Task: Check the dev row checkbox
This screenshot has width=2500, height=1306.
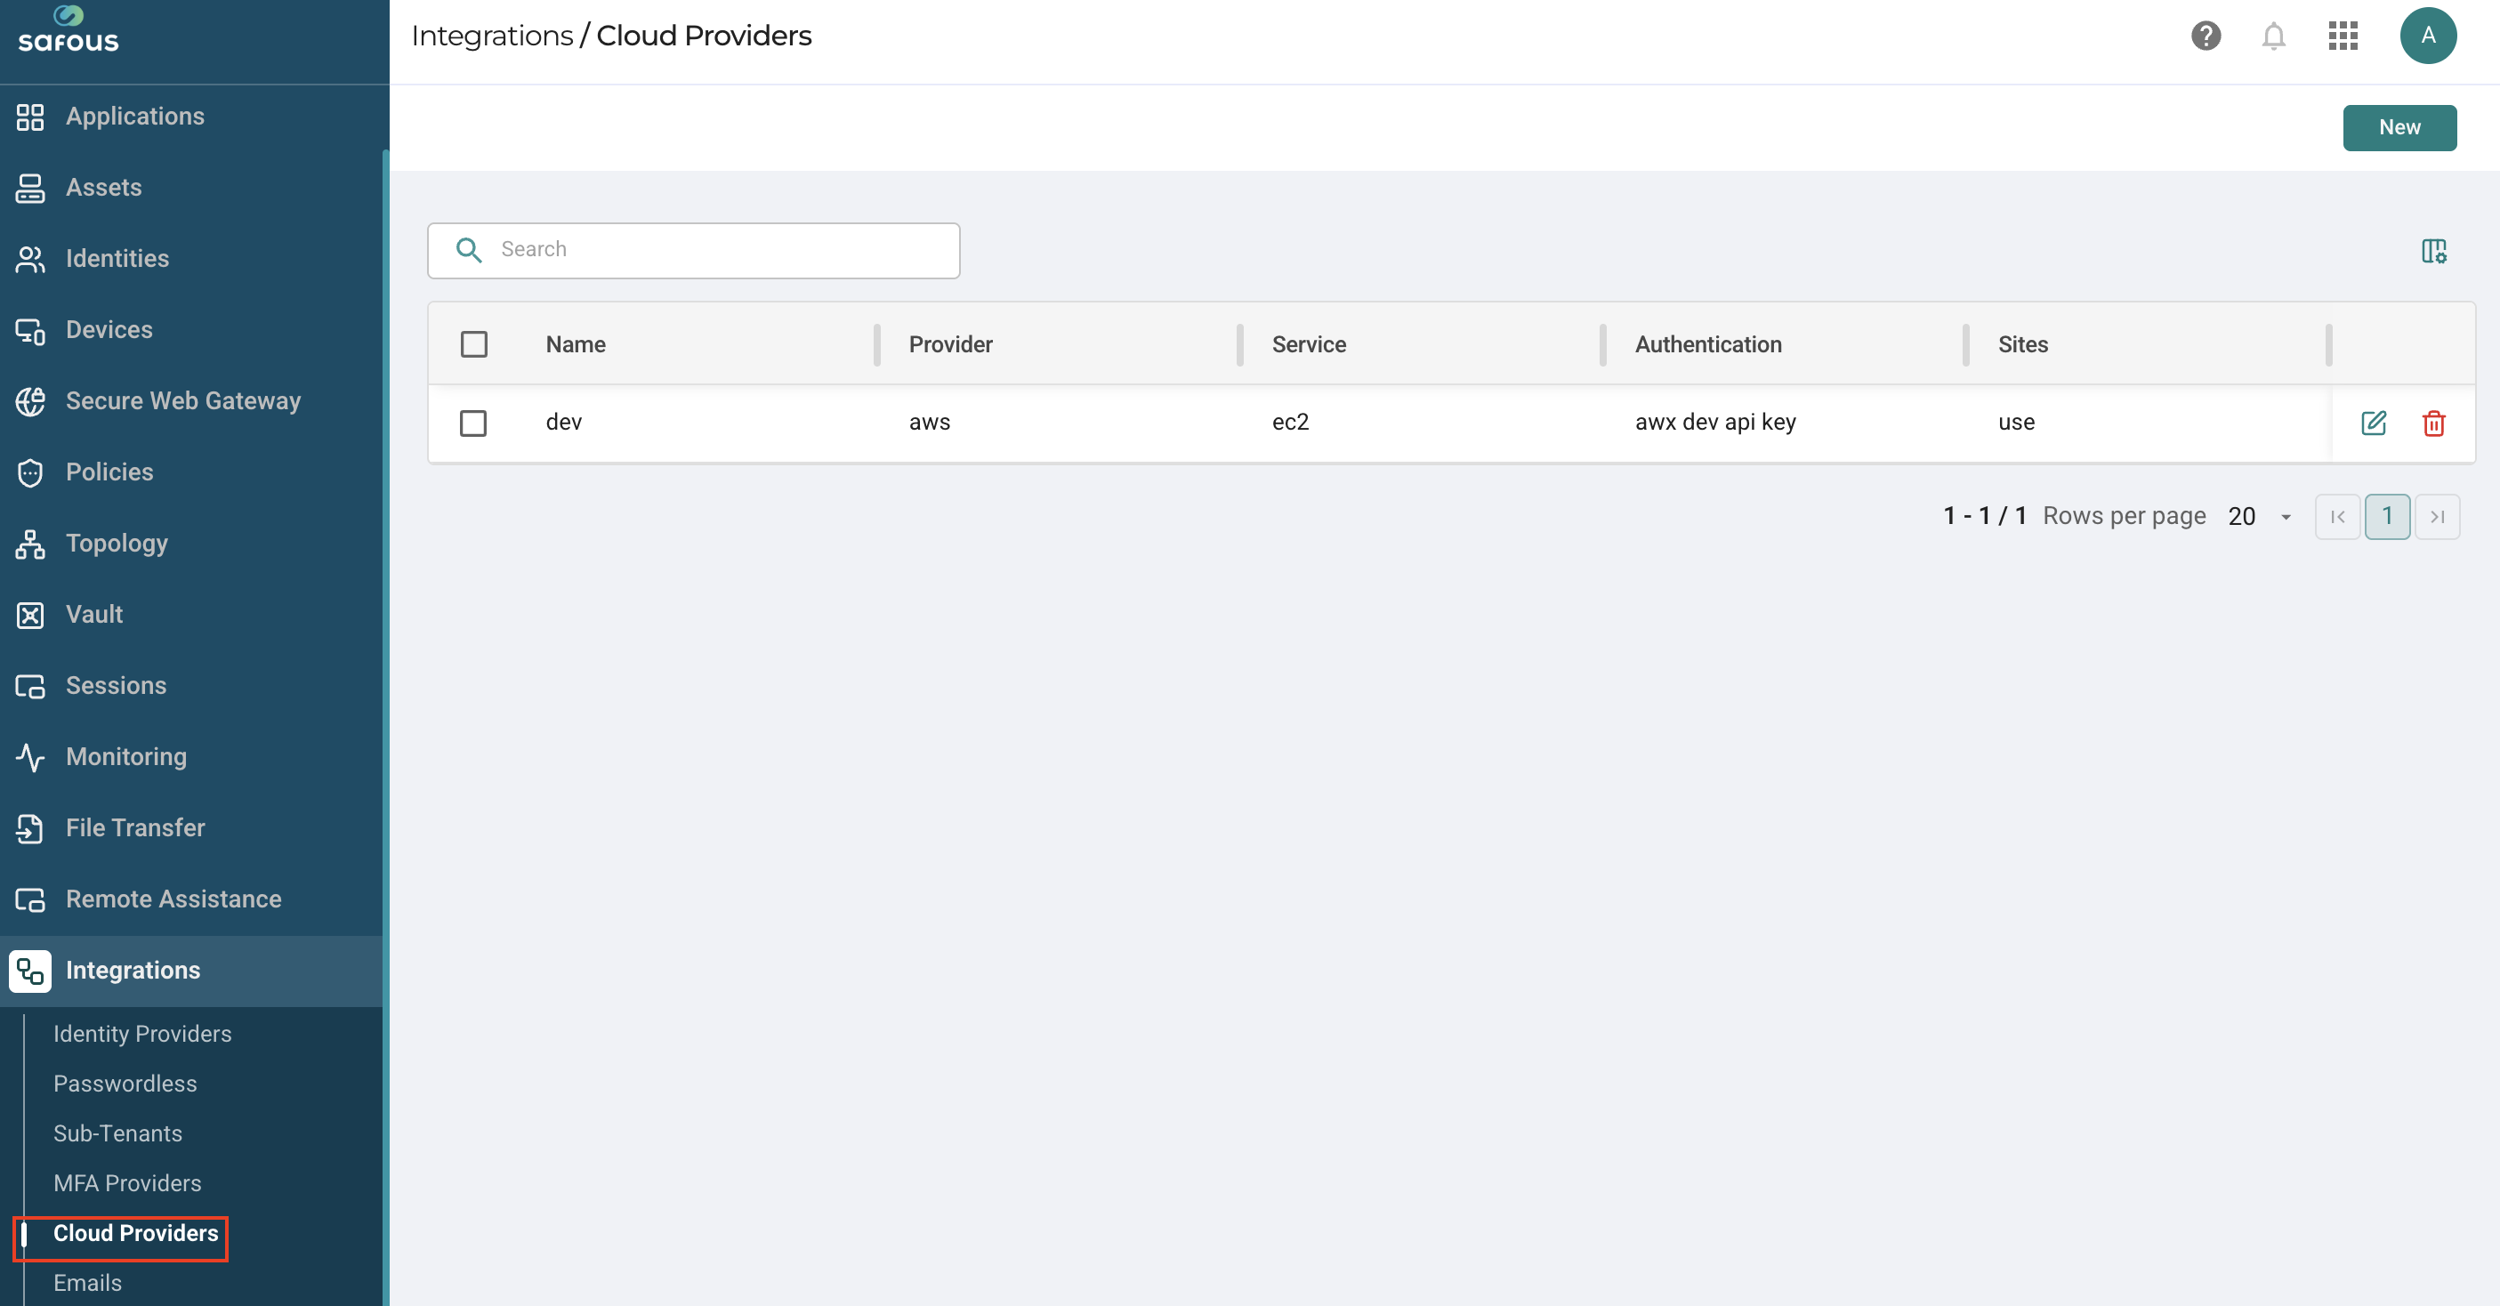Action: 473,423
